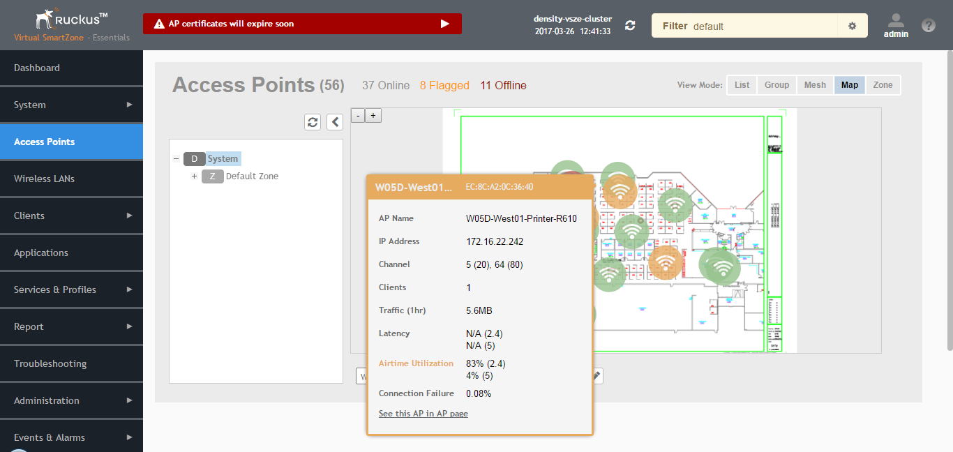Image resolution: width=953 pixels, height=452 pixels.
Task: Open the help question mark icon
Action: pyautogui.click(x=928, y=25)
